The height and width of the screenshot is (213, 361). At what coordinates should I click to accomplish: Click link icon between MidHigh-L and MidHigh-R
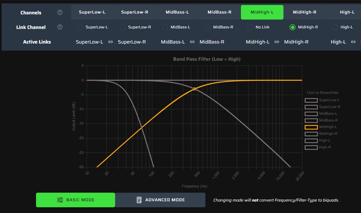click(277, 42)
